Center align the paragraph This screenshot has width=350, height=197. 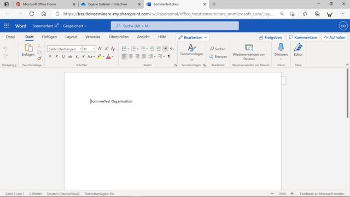point(131,56)
